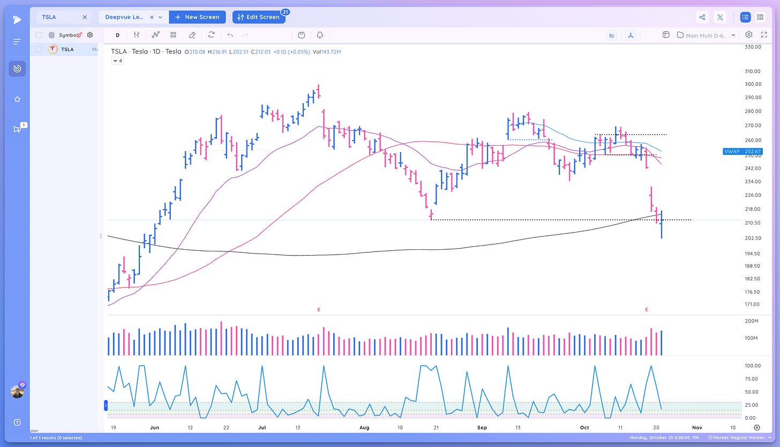Expand the indicator legend showing 4
This screenshot has width=780, height=447.
pos(117,61)
